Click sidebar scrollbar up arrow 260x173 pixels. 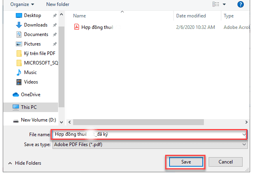tap(61, 15)
